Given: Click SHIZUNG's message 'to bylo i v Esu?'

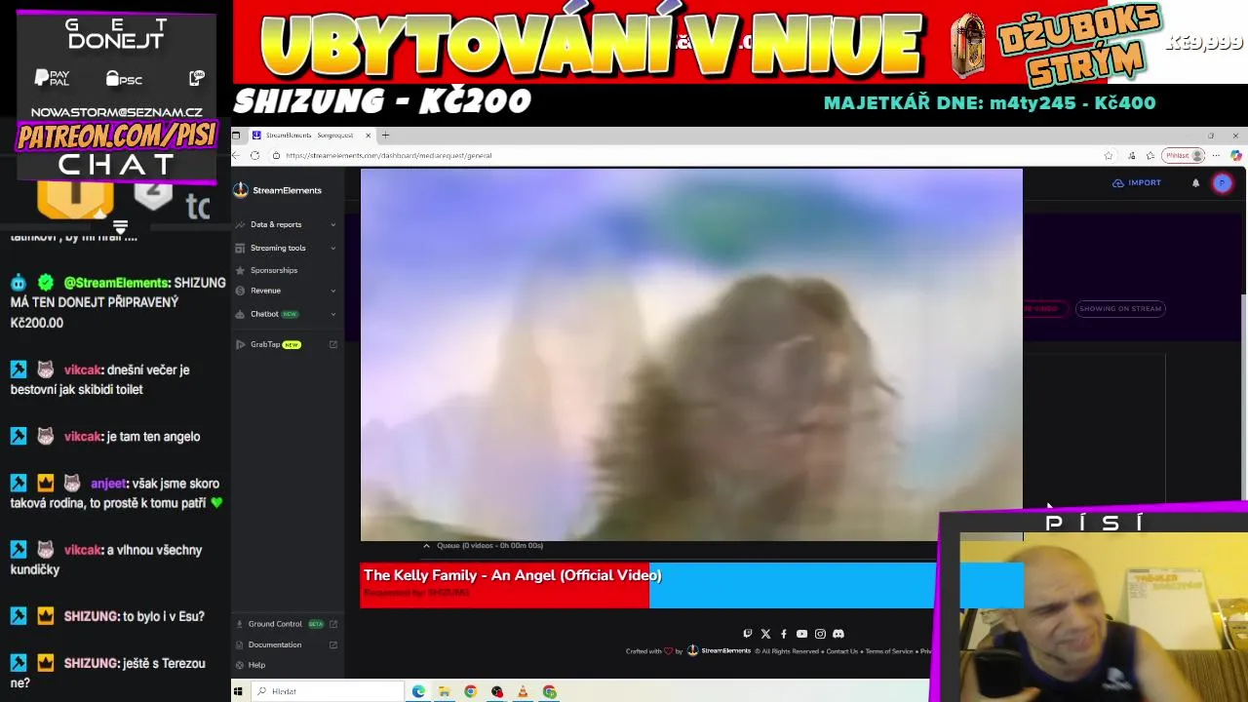Looking at the screenshot, I should click(x=107, y=616).
